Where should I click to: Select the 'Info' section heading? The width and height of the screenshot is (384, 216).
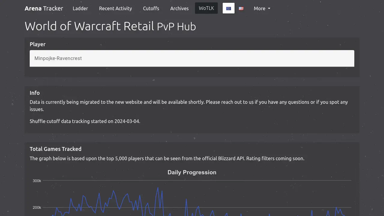[34, 93]
